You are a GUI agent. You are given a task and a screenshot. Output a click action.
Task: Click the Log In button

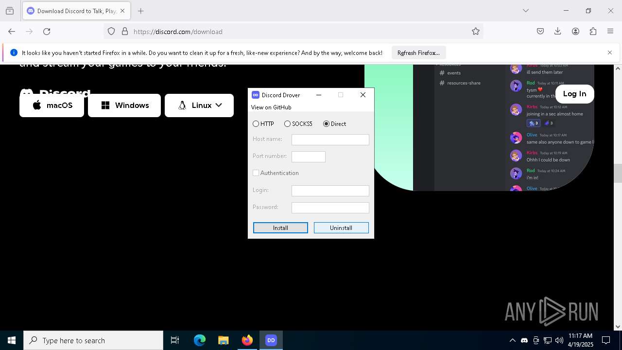point(574,94)
